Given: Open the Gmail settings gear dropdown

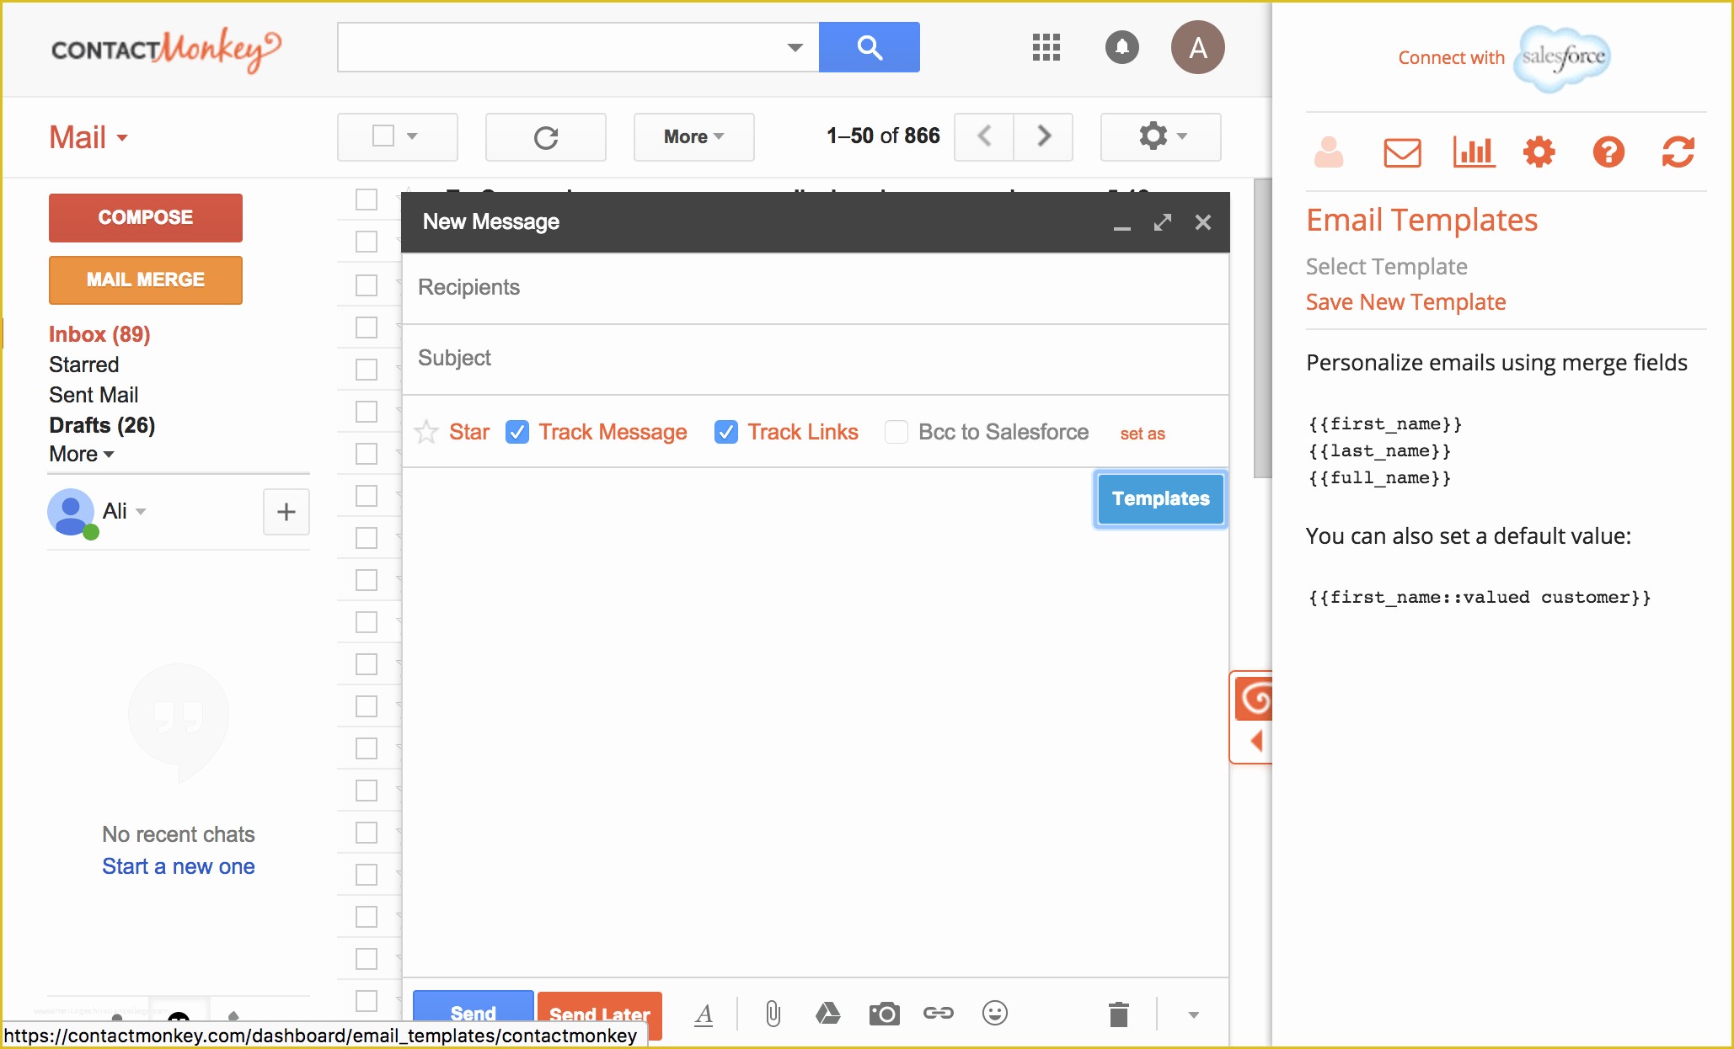Looking at the screenshot, I should pos(1161,136).
